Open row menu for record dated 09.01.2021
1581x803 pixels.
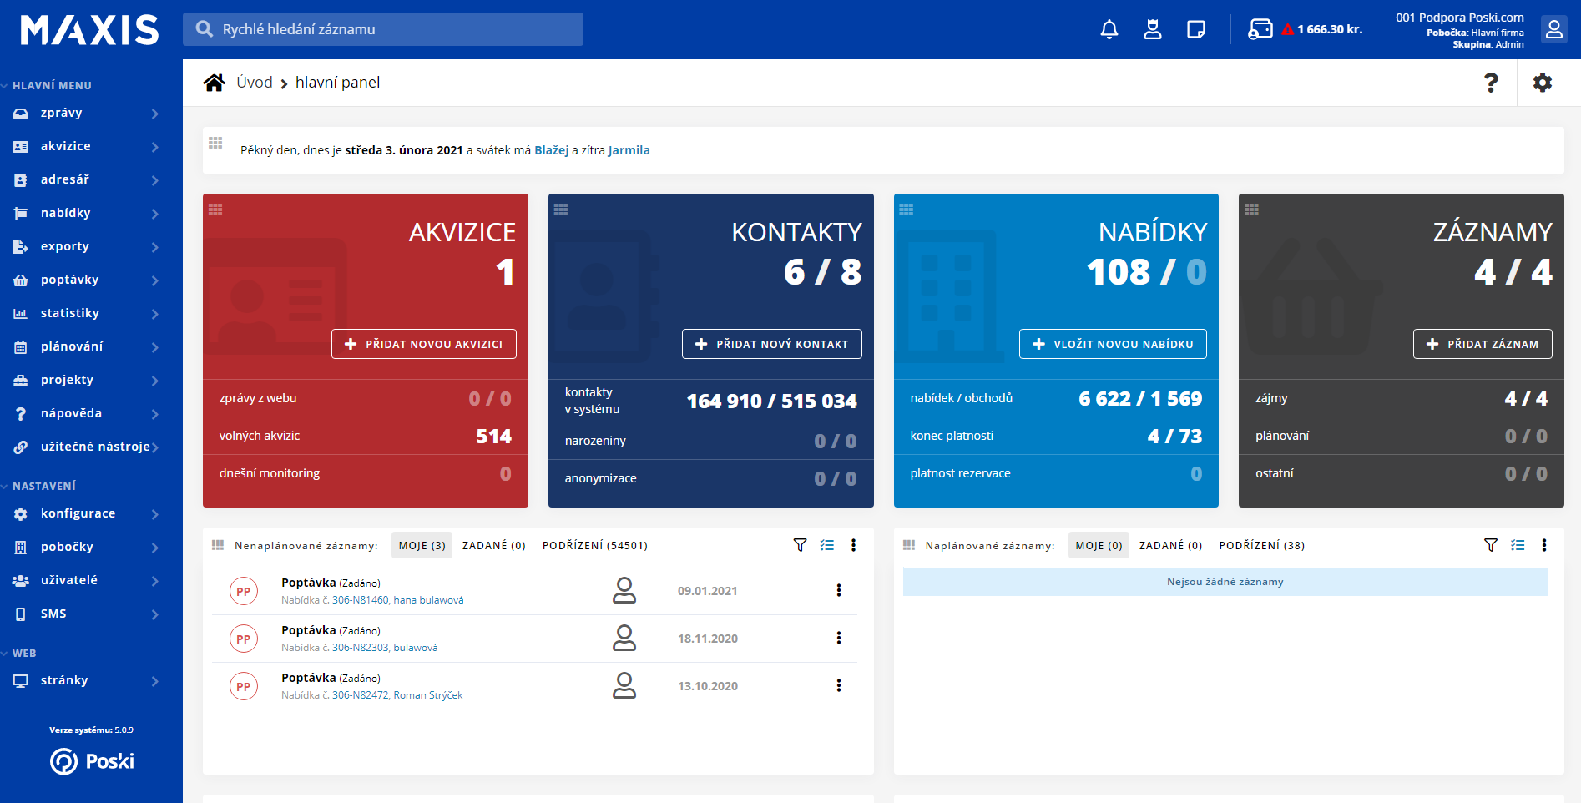[838, 590]
